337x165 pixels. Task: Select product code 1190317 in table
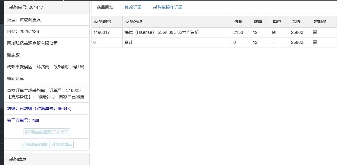pos(102,32)
